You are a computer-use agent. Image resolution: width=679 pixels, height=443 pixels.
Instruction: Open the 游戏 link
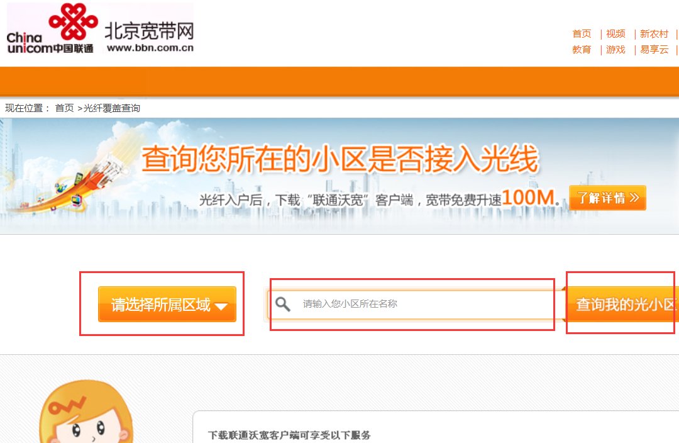(x=616, y=49)
